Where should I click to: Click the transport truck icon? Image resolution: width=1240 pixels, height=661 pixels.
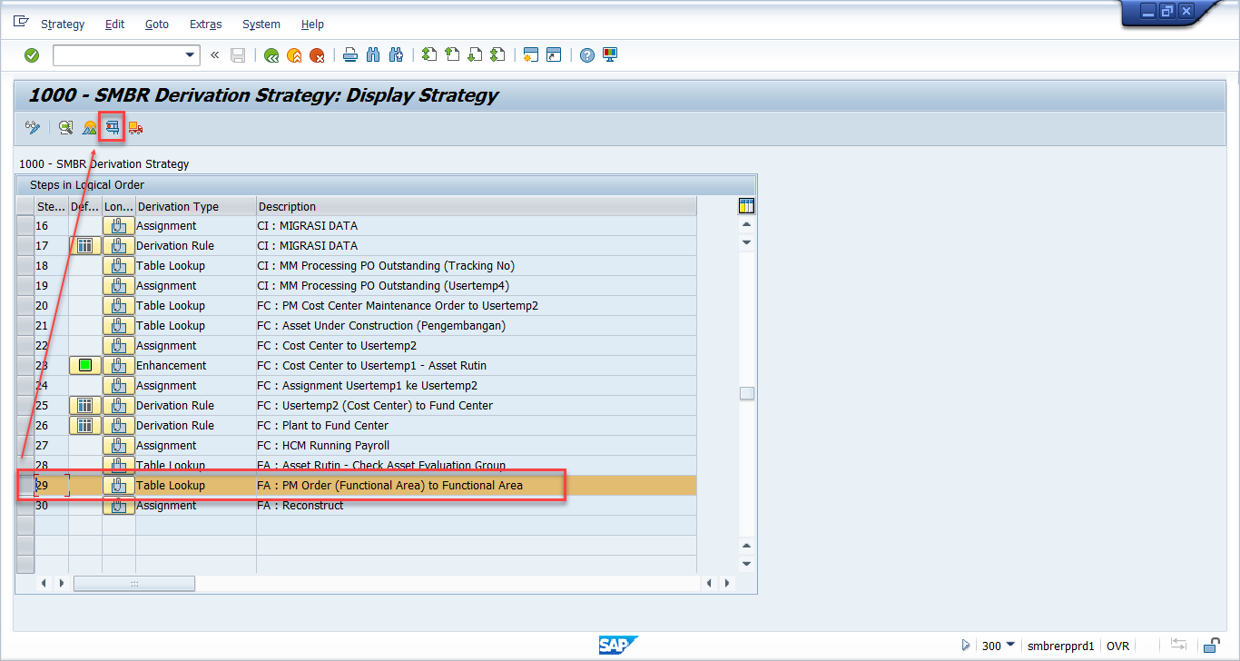(x=135, y=128)
